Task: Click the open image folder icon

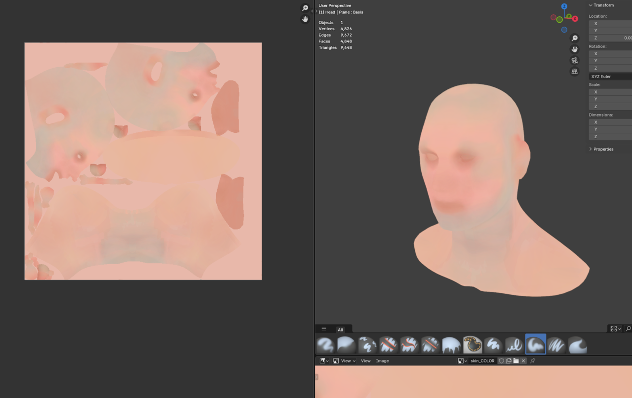Action: (516, 361)
